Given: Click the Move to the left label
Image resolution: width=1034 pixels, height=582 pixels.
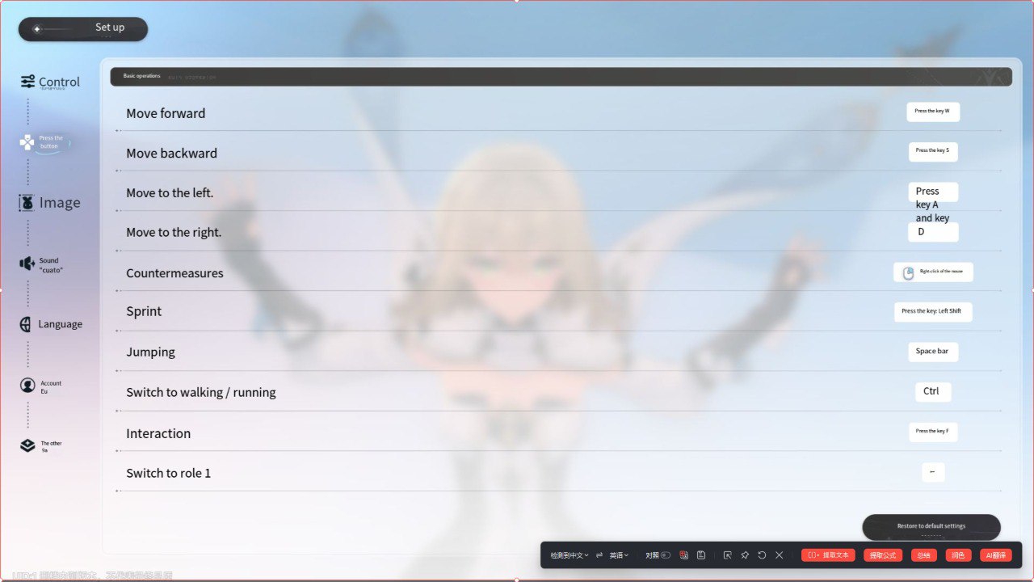Looking at the screenshot, I should point(170,192).
